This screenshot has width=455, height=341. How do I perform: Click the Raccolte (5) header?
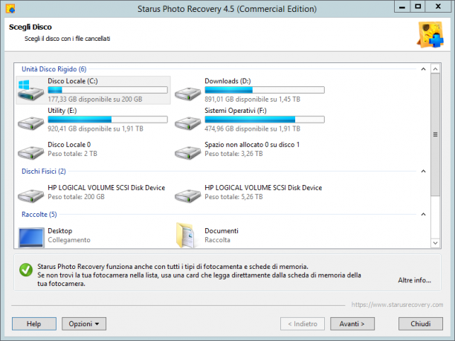(39, 214)
